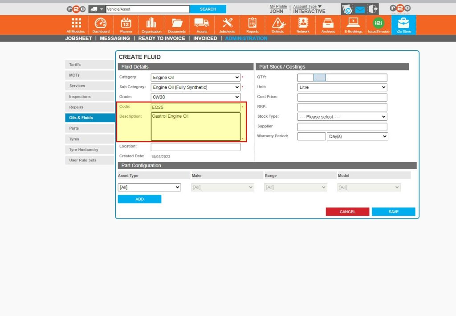Screen dimensions: 456x316
Task: Open the Stock Type dropdown
Action: [x=342, y=117]
